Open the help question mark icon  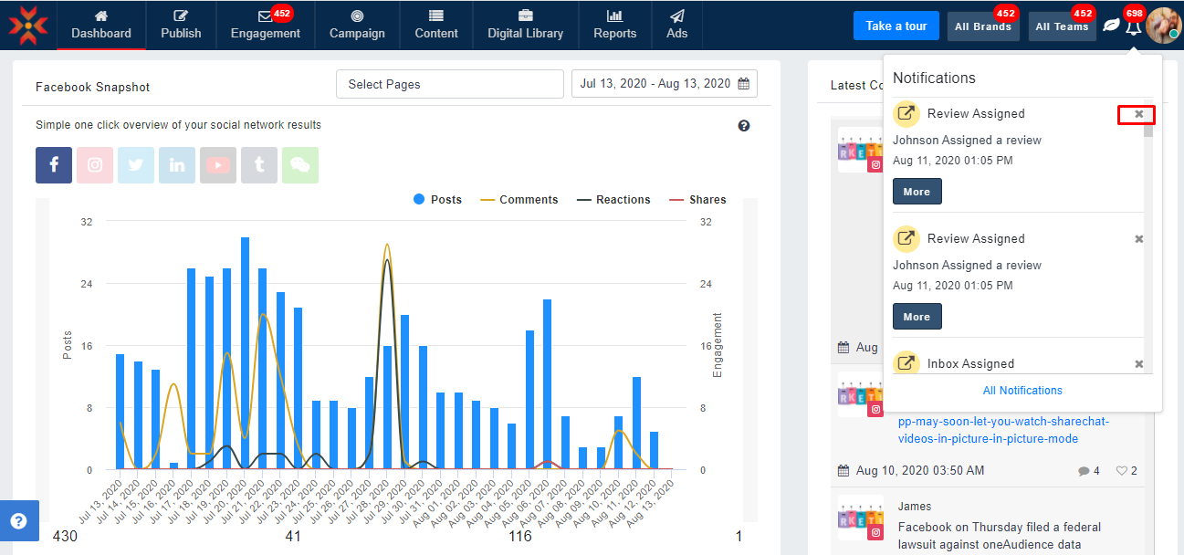click(744, 126)
